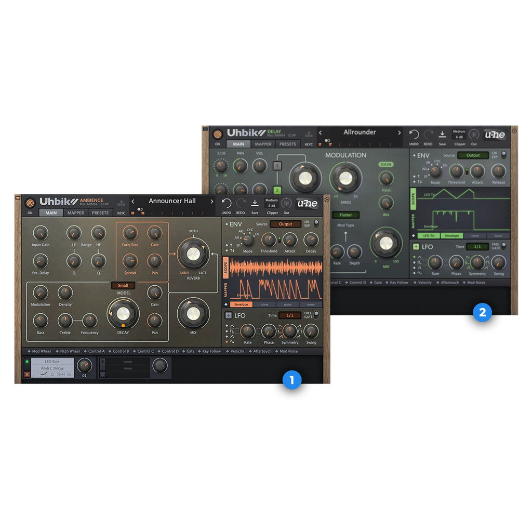Click the Delay green mapper waveform display
532x532 pixels.
[463, 220]
